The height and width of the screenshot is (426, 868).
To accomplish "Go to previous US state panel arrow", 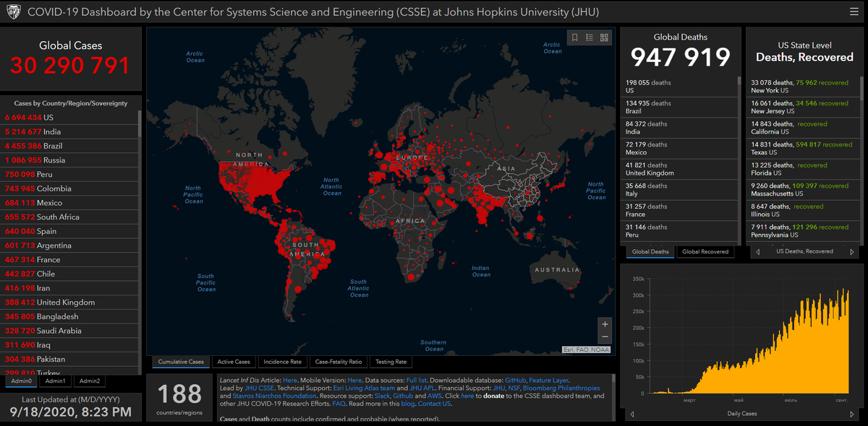I will [757, 252].
